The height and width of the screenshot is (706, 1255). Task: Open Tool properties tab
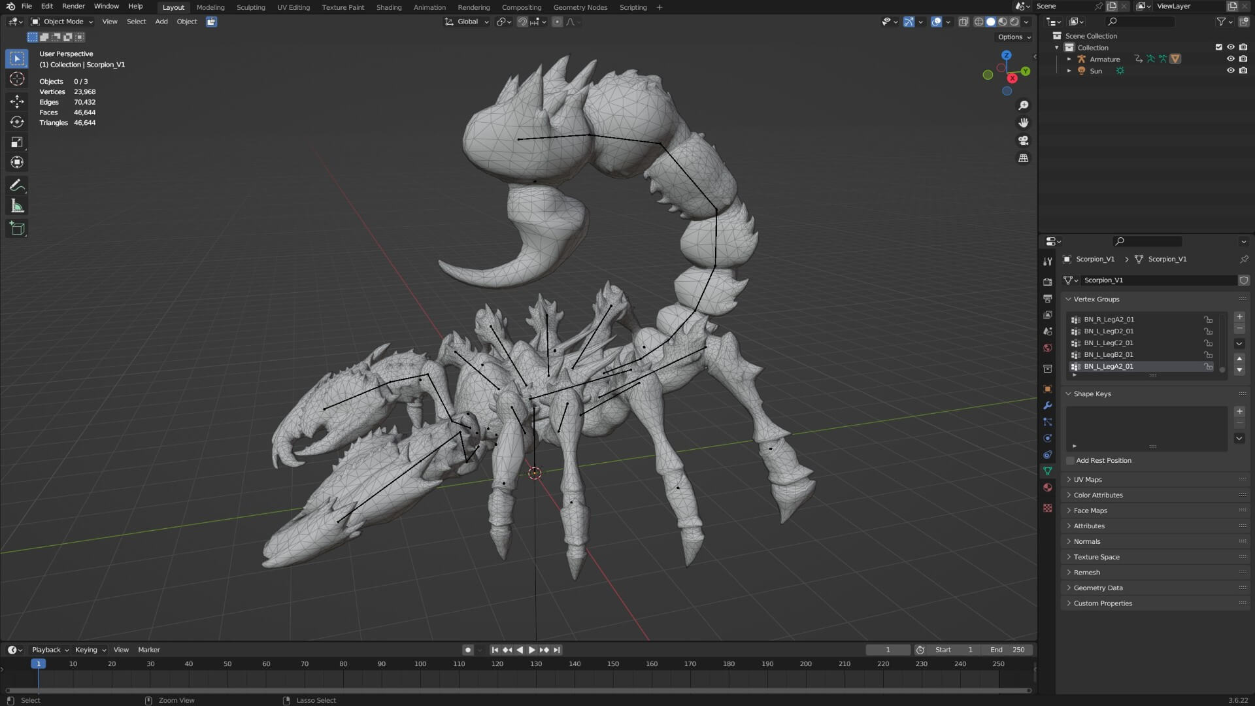click(x=1048, y=261)
